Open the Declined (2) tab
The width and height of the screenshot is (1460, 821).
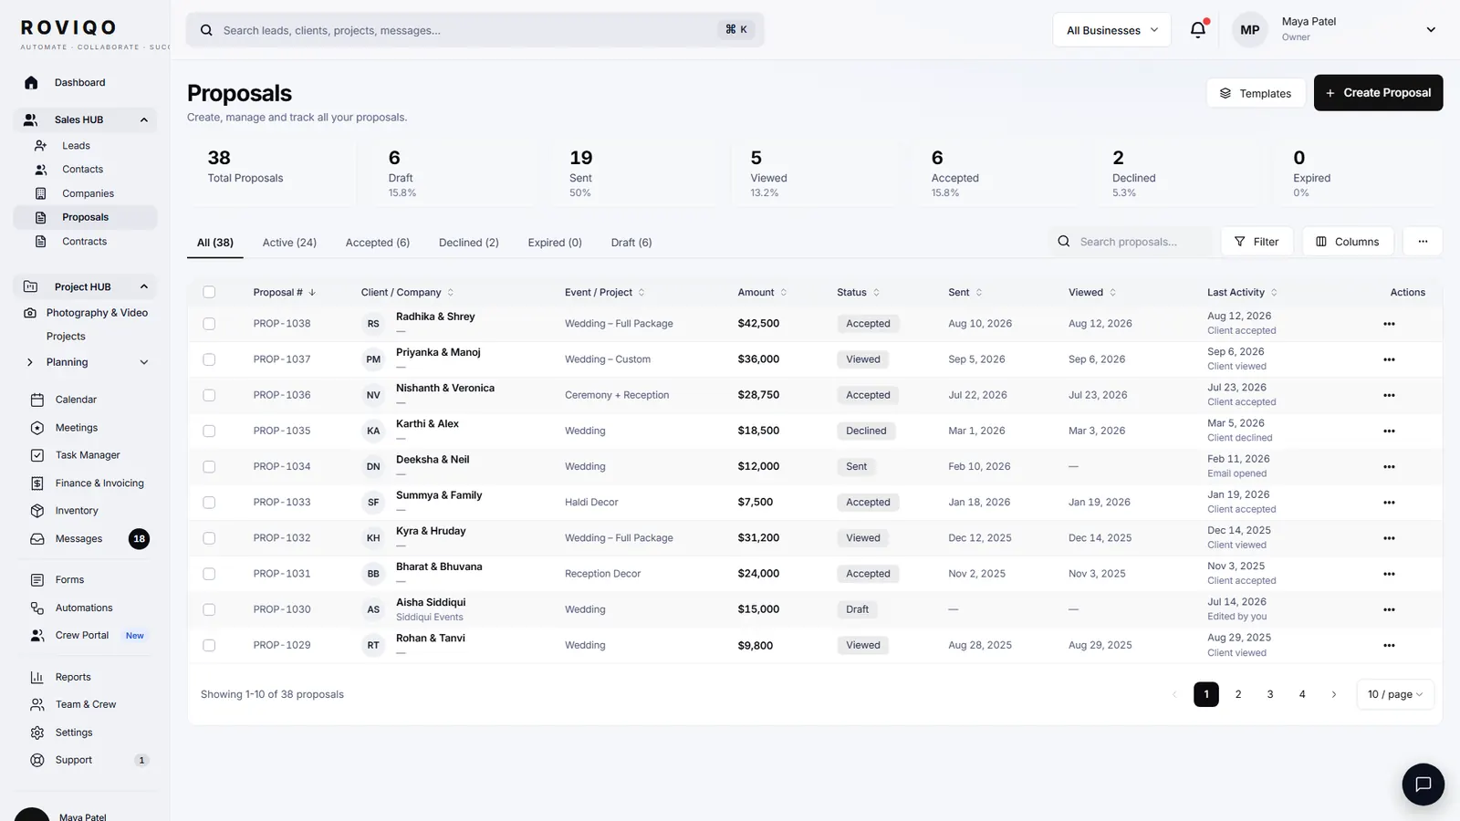tap(469, 243)
